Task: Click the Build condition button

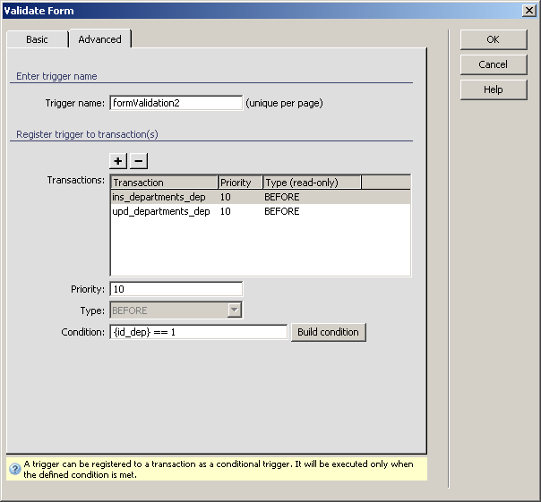Action: point(328,332)
